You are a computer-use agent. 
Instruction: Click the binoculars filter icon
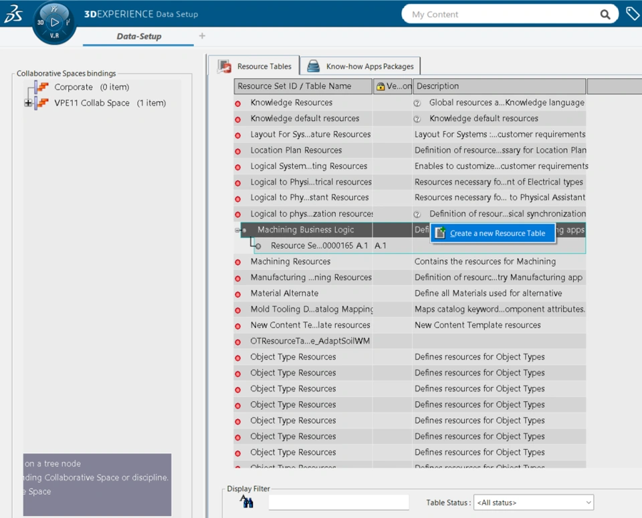tap(247, 501)
